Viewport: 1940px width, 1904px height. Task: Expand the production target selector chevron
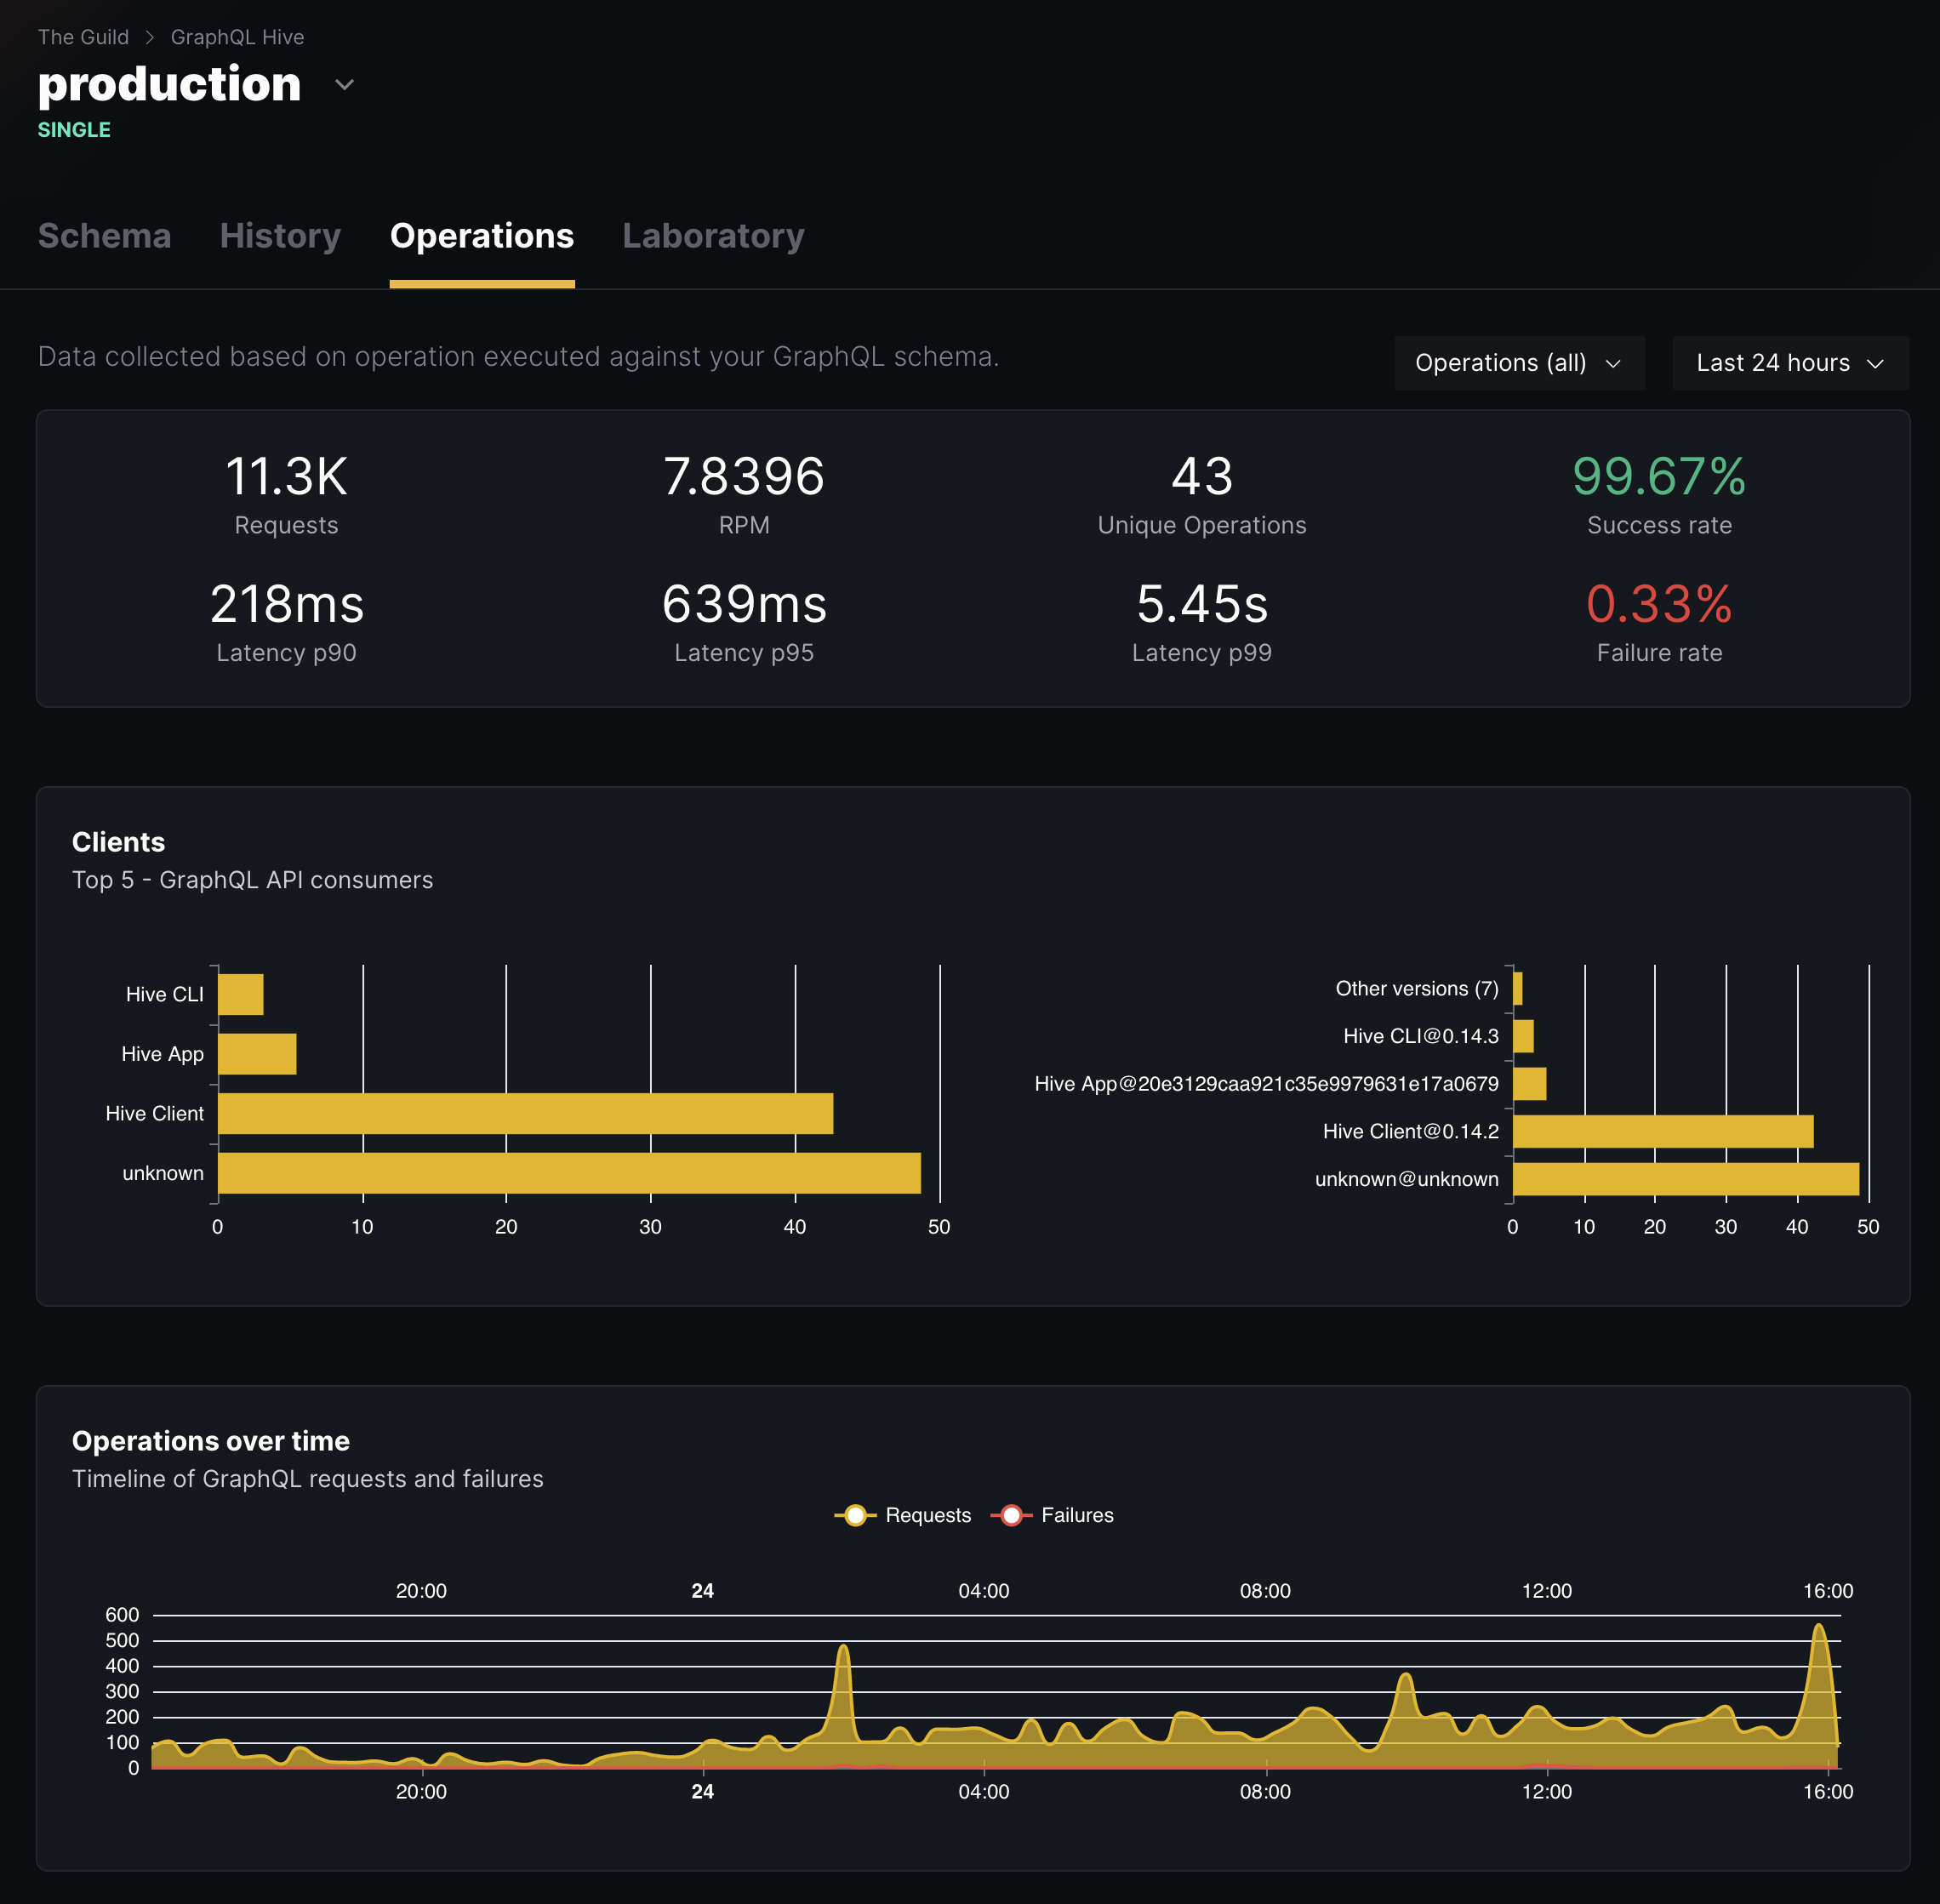pyautogui.click(x=344, y=85)
